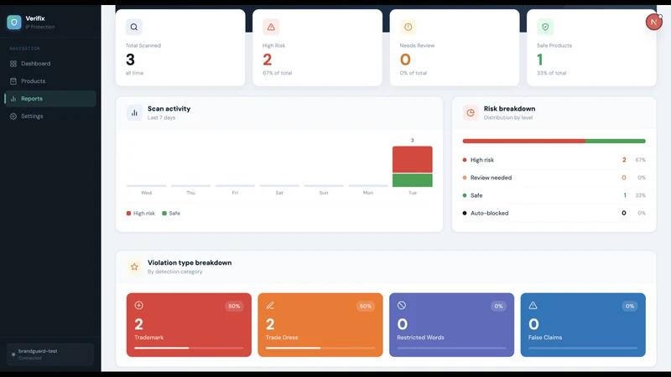
Task: Click the Trademark card progress bar
Action: click(189, 348)
